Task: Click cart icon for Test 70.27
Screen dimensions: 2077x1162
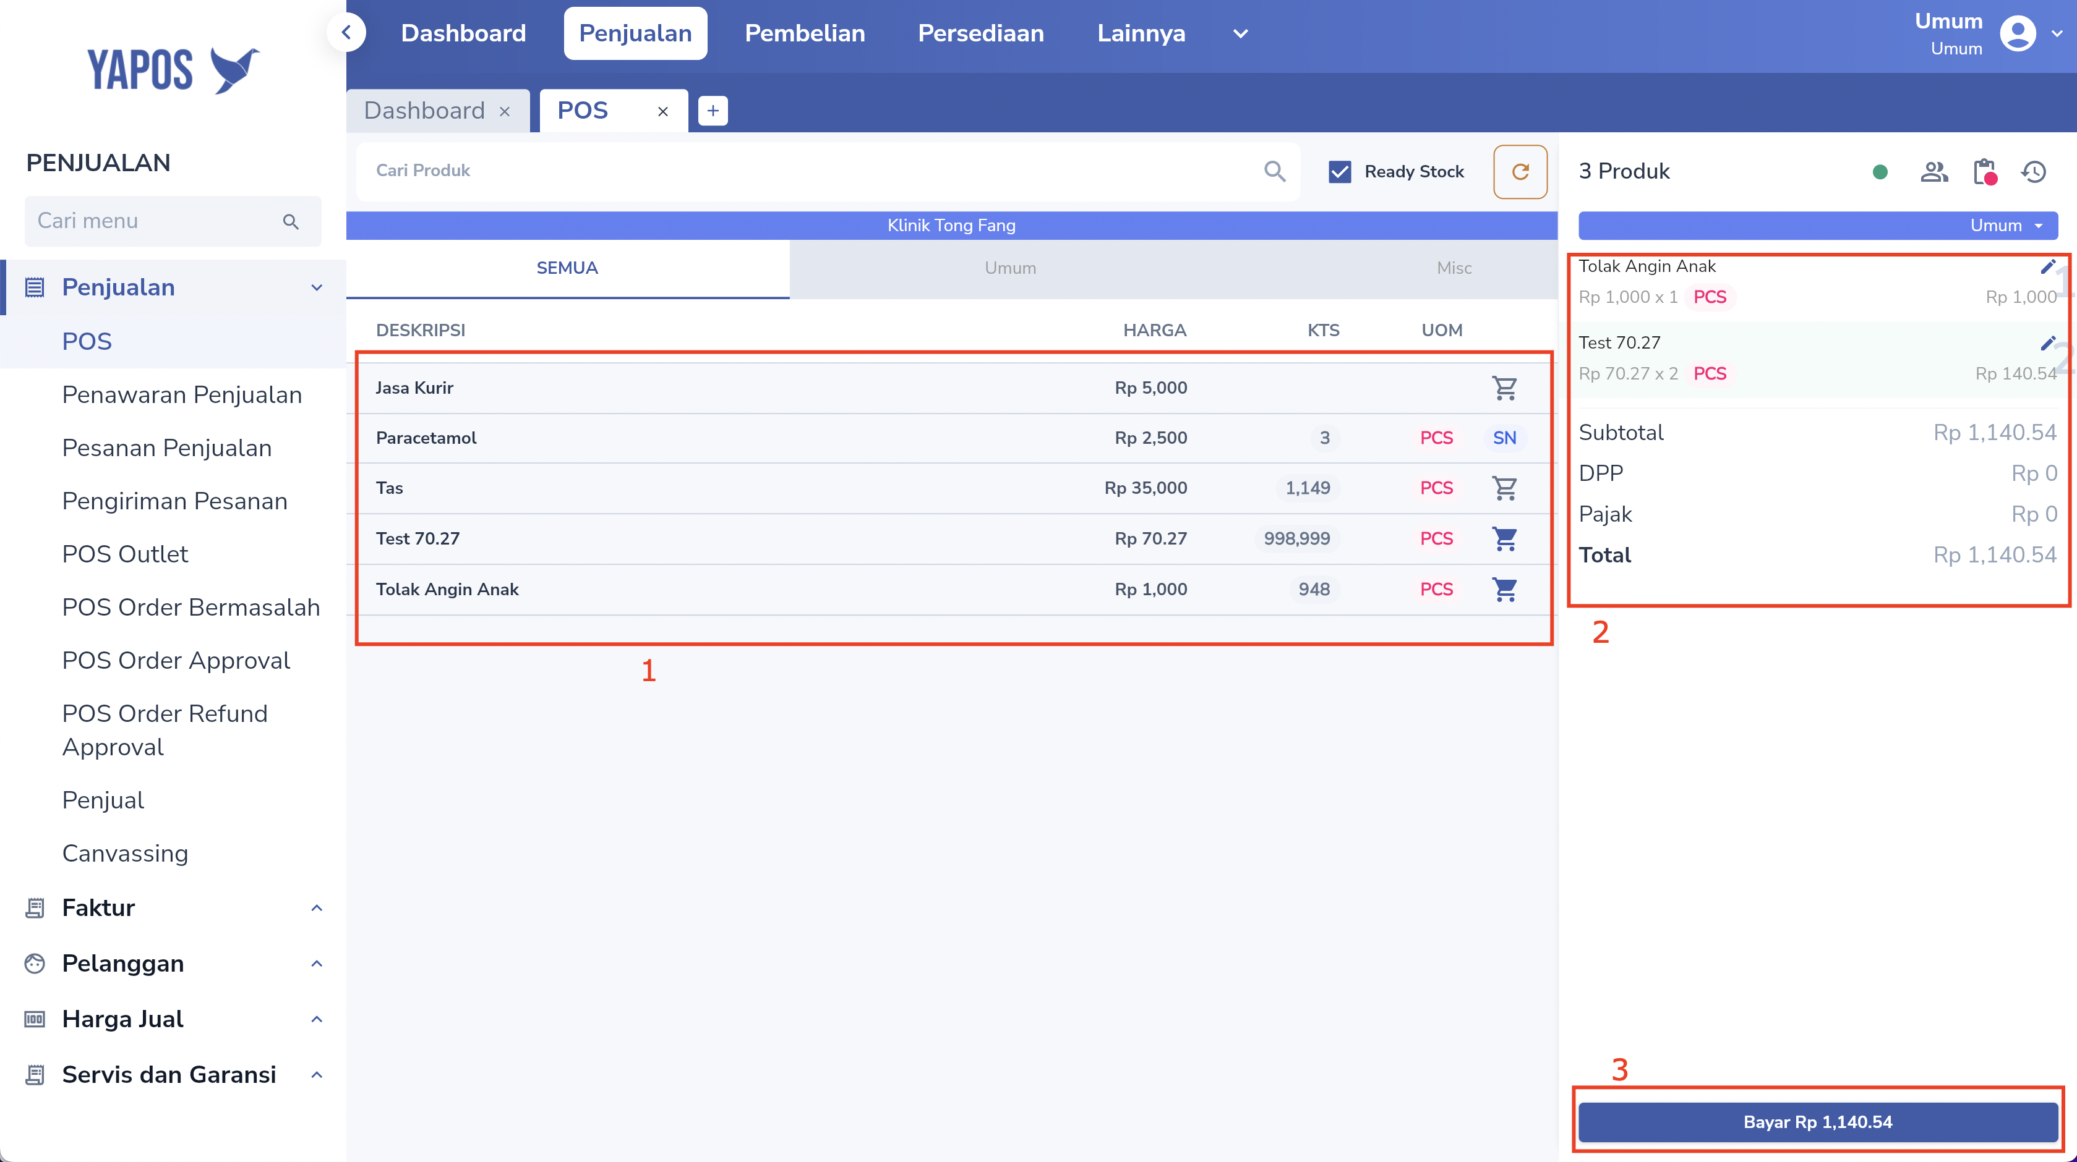Action: click(x=1504, y=538)
